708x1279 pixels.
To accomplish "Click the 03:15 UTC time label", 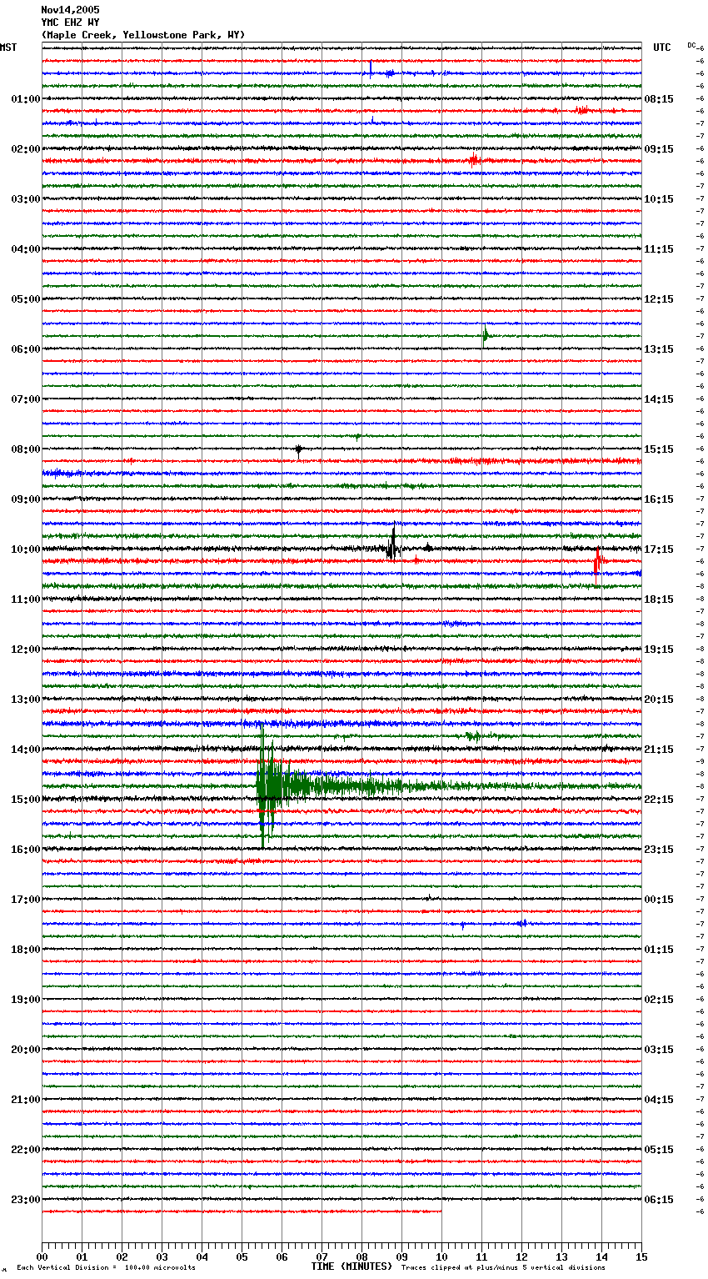I will [x=659, y=1050].
